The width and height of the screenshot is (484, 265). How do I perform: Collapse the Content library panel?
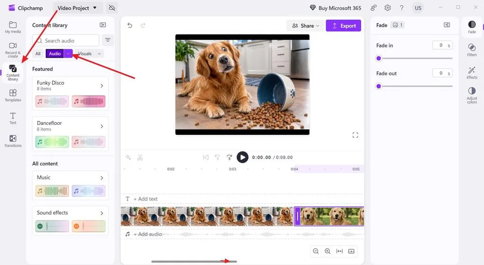click(x=103, y=25)
